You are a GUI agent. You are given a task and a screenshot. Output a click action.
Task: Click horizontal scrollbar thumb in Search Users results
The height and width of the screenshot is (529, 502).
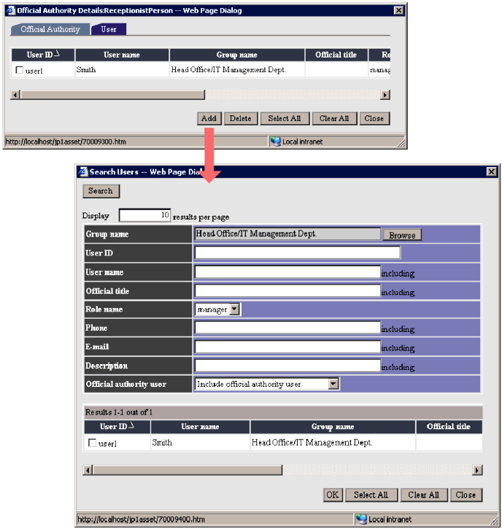(188, 470)
